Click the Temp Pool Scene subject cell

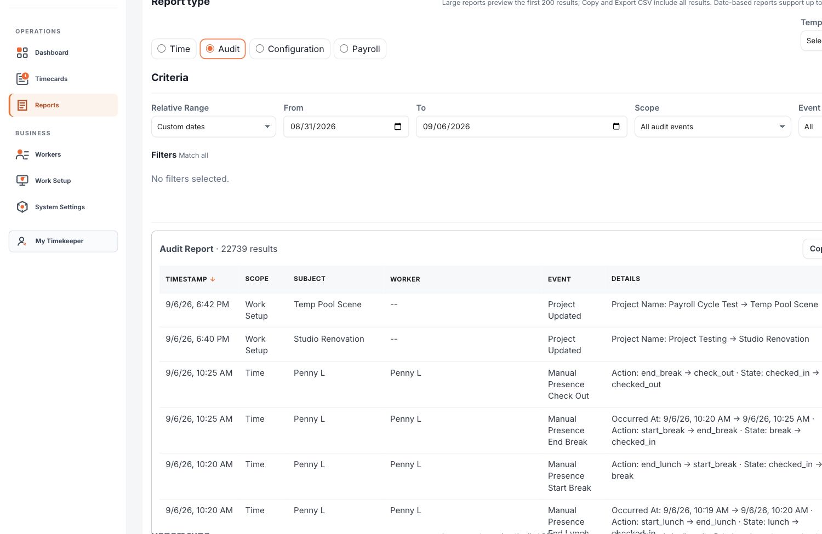tap(328, 305)
